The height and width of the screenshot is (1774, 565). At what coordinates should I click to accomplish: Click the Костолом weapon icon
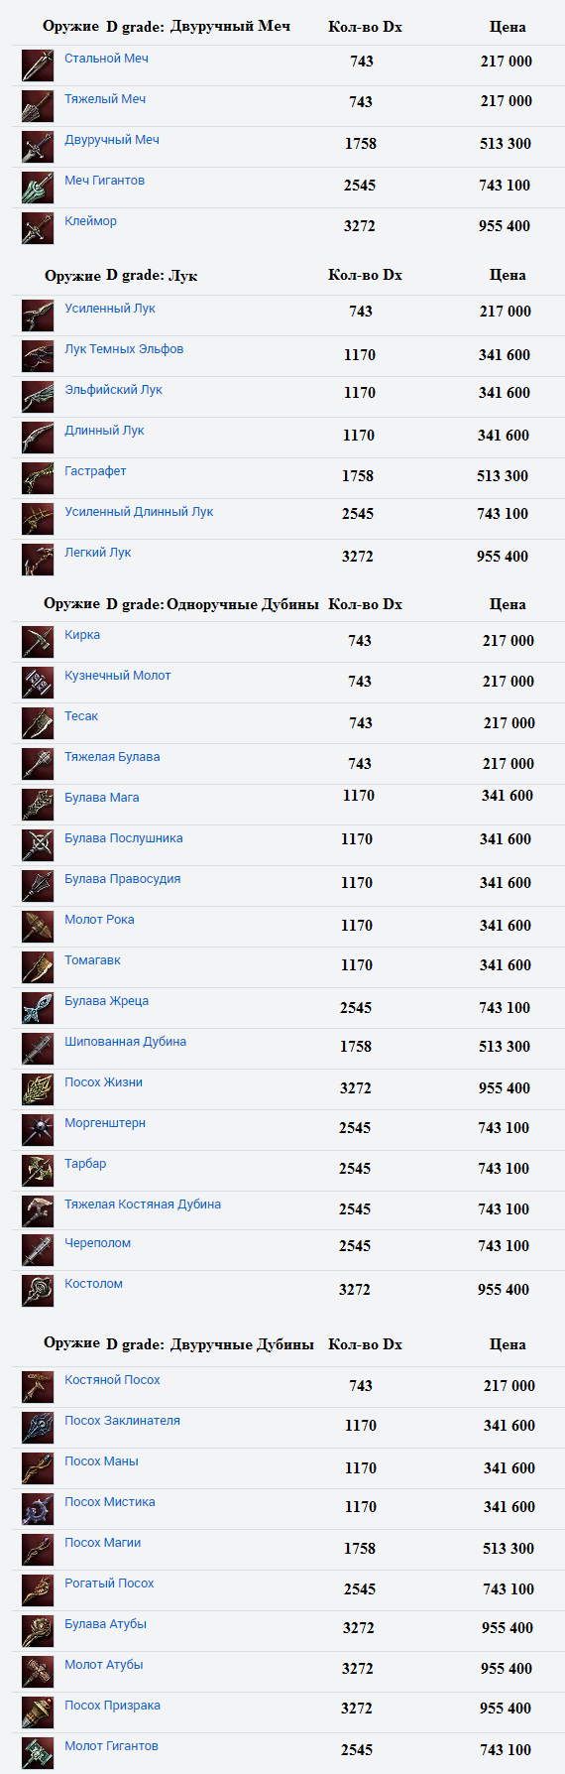click(38, 1291)
